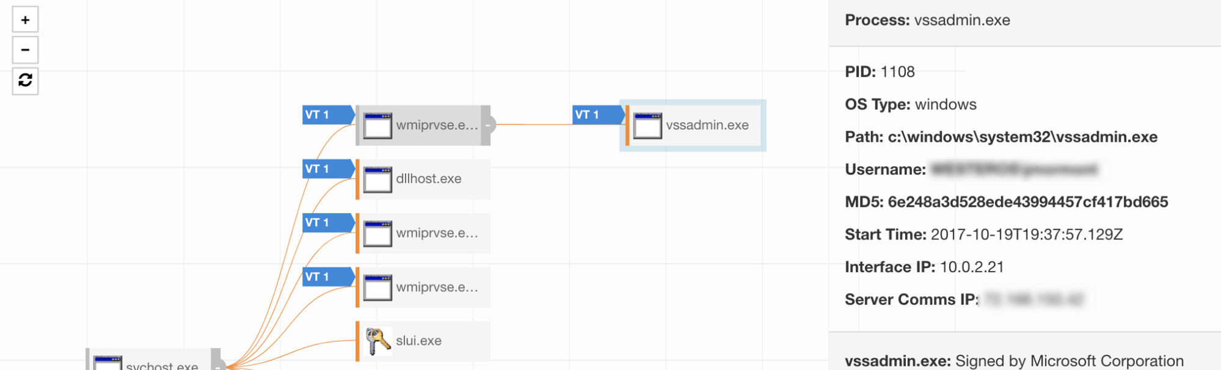Zoom in on the process tree

25,20
